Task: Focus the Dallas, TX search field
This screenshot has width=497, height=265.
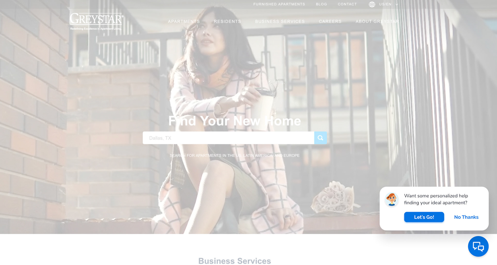Action: tap(228, 138)
